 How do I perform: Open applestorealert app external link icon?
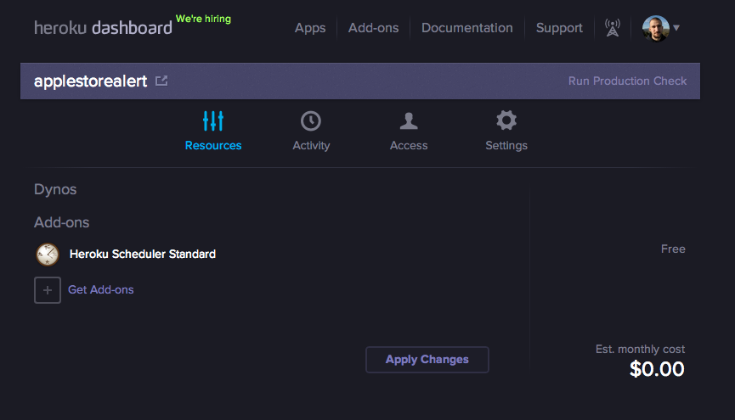click(x=161, y=81)
